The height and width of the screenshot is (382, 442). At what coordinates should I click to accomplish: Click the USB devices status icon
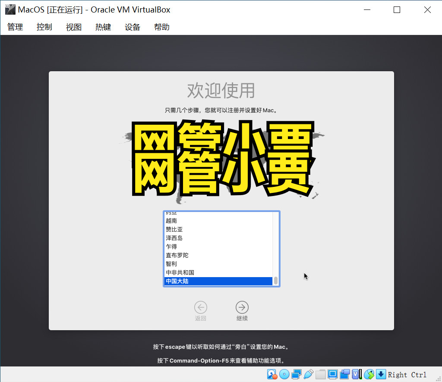pos(308,374)
